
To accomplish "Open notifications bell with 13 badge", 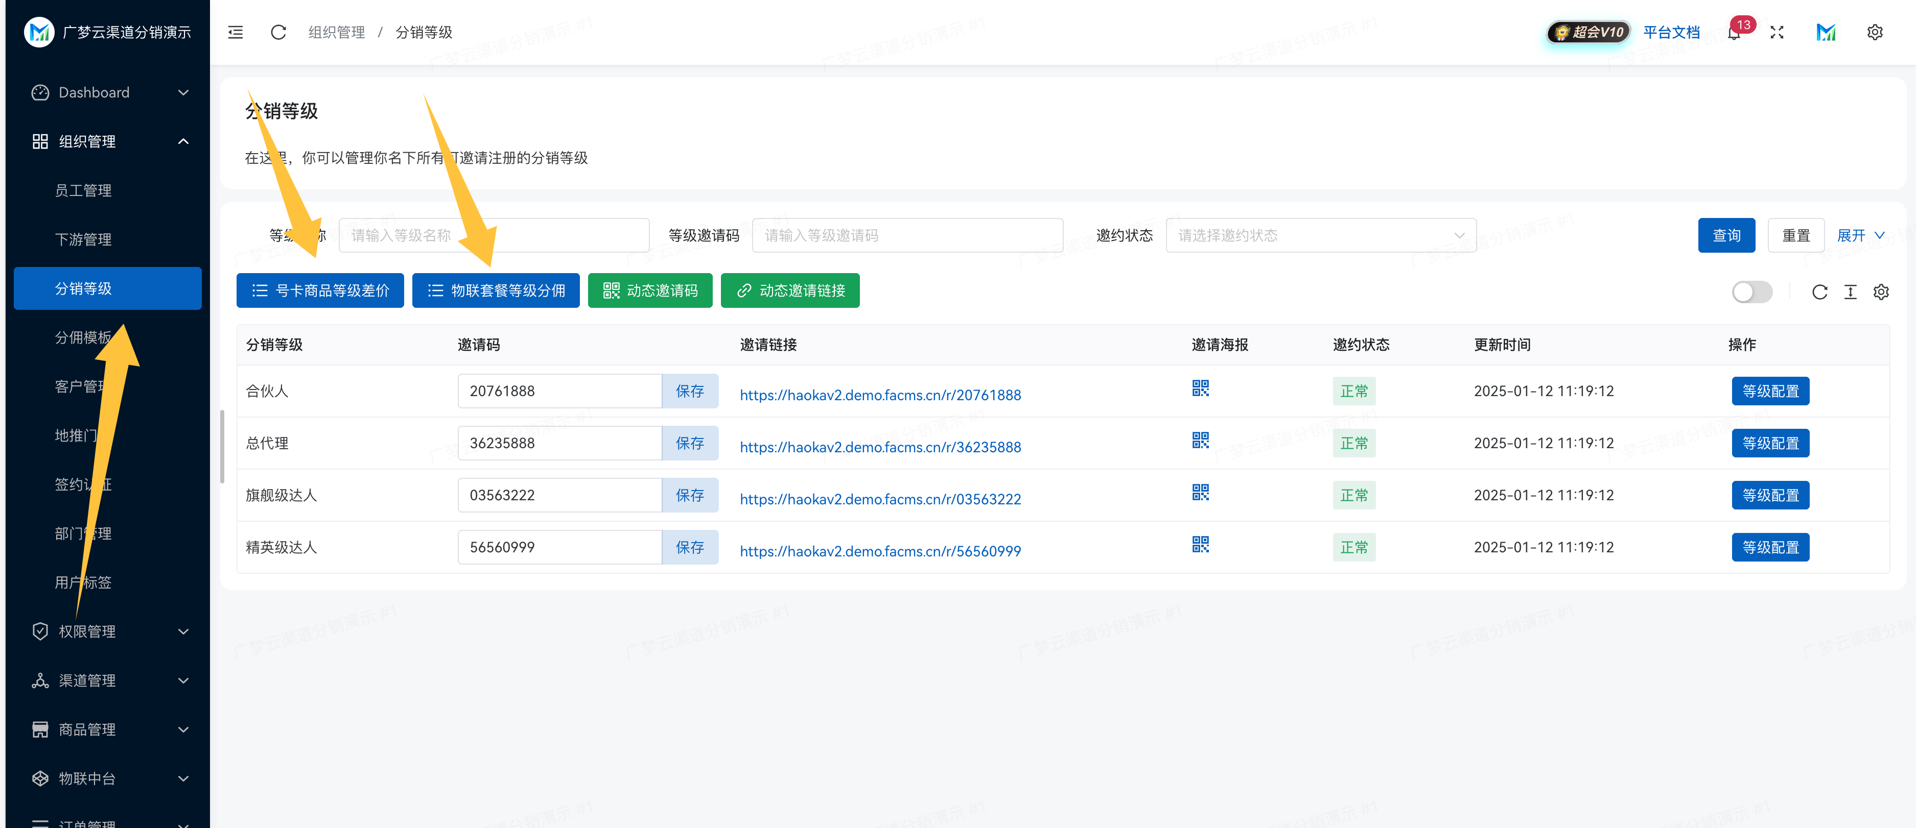I will coord(1734,33).
